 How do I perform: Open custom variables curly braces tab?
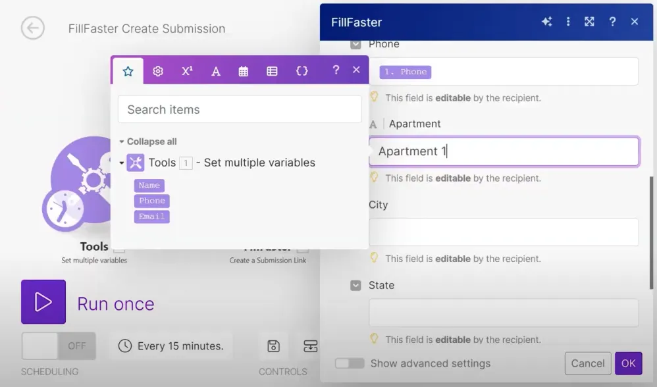coord(302,71)
